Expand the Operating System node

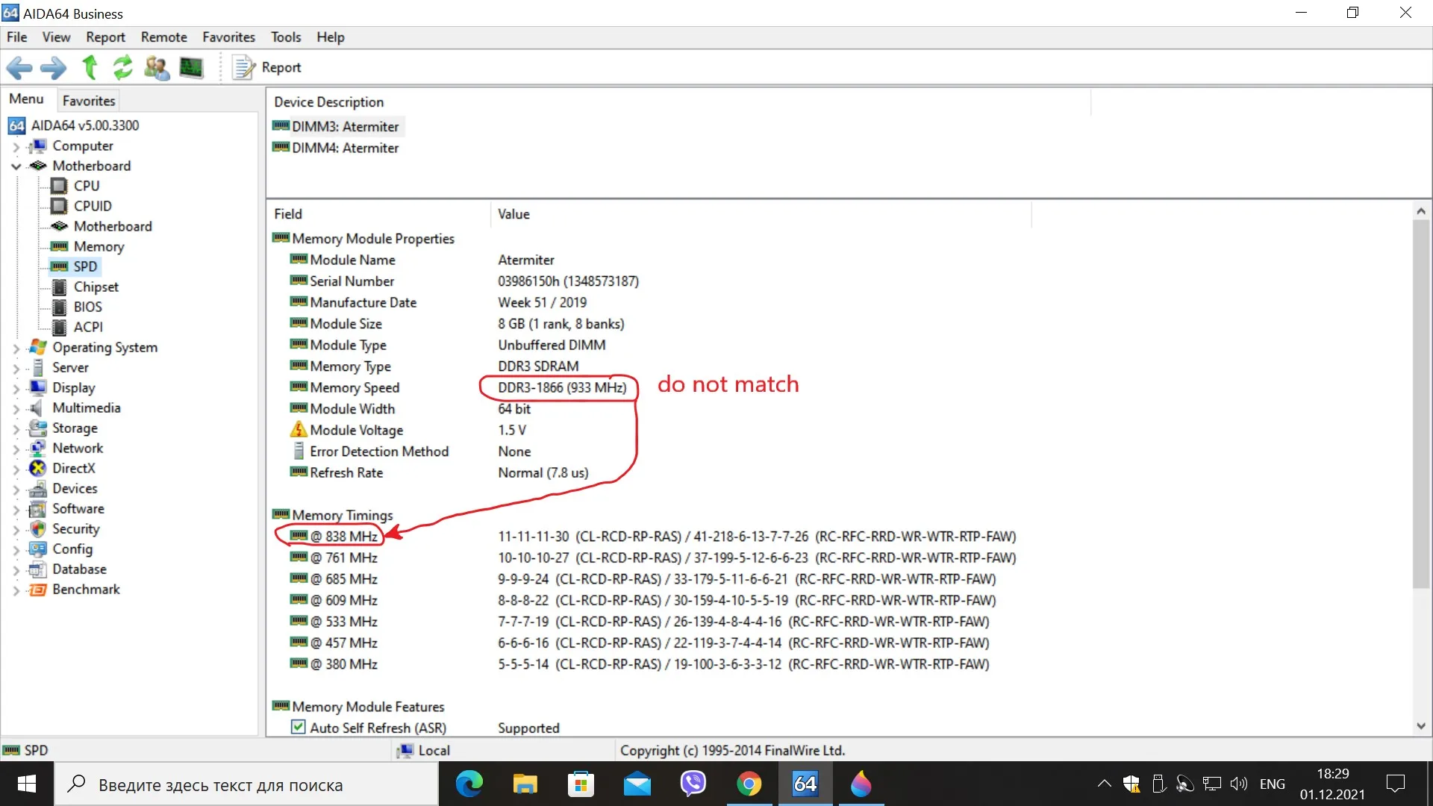16,348
